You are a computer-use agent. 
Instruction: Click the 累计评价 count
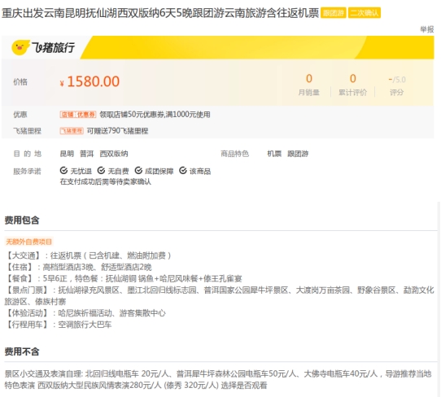(352, 78)
